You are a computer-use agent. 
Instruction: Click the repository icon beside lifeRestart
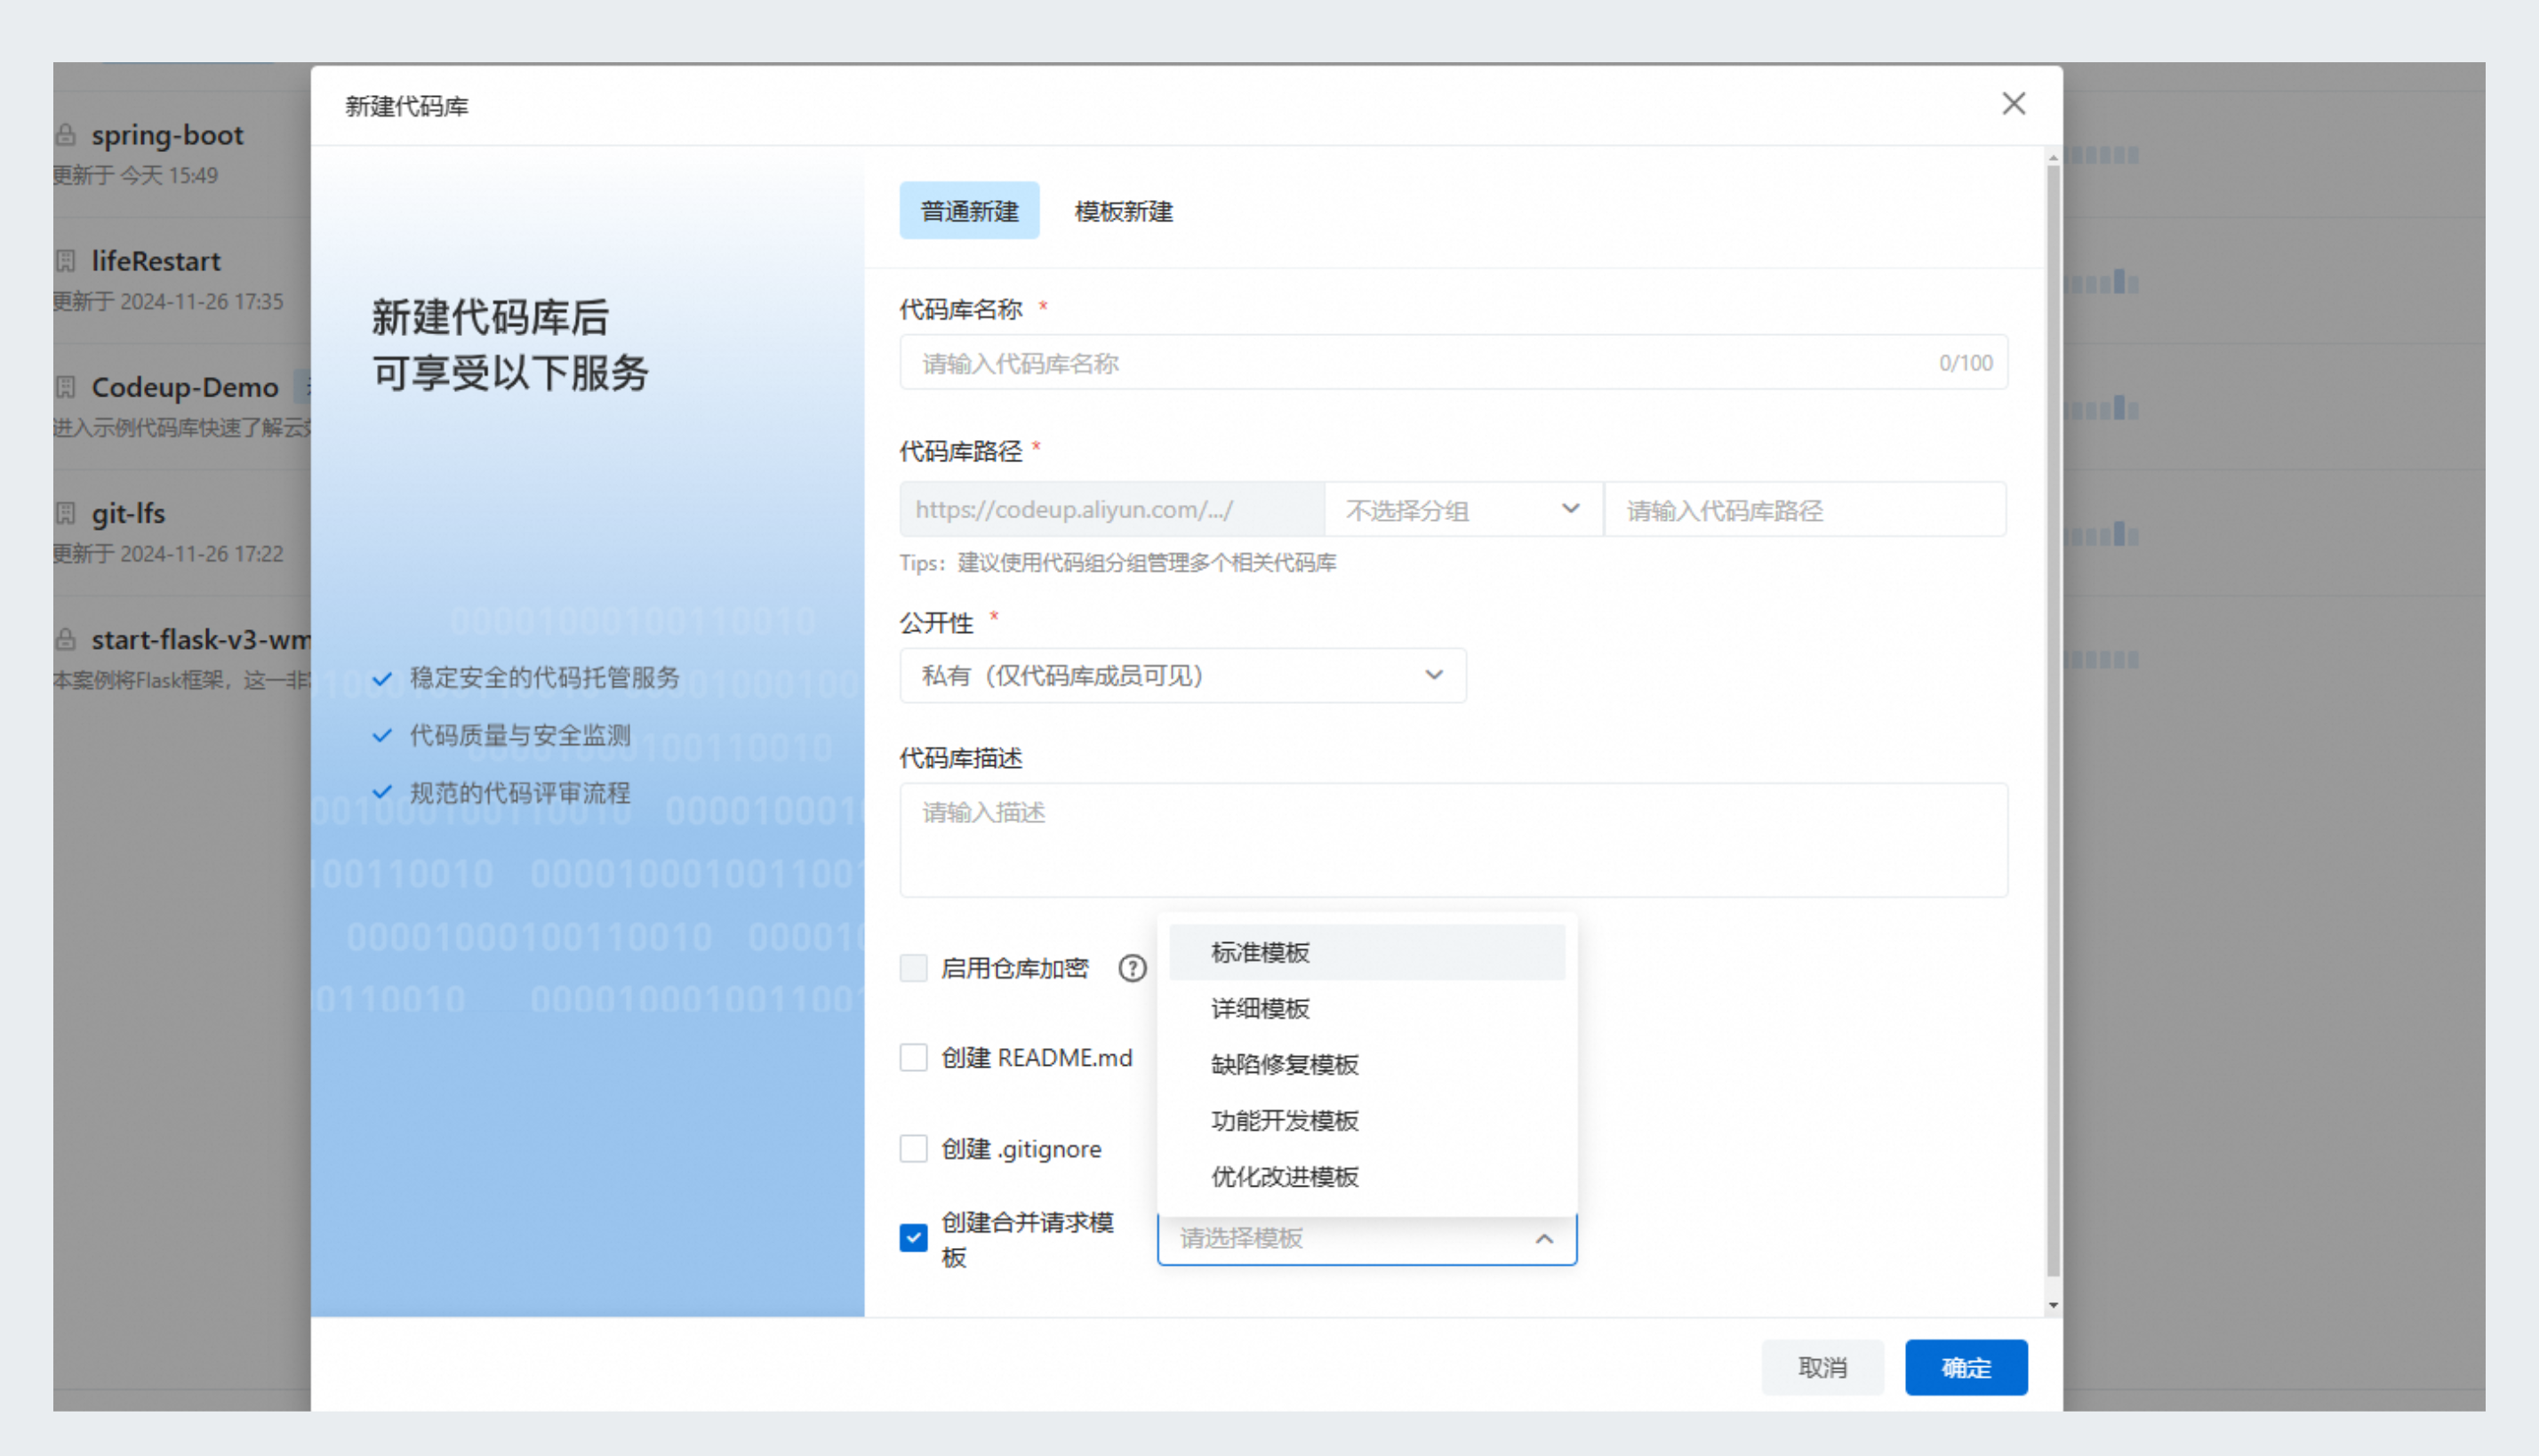66,261
